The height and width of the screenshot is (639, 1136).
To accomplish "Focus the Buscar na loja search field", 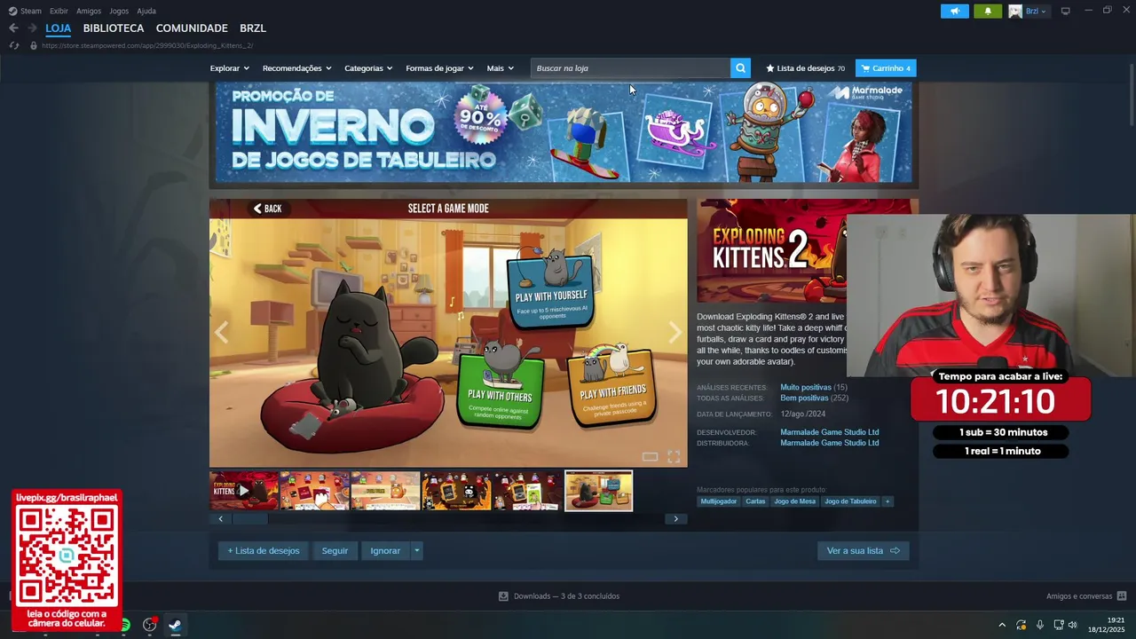I will point(630,68).
